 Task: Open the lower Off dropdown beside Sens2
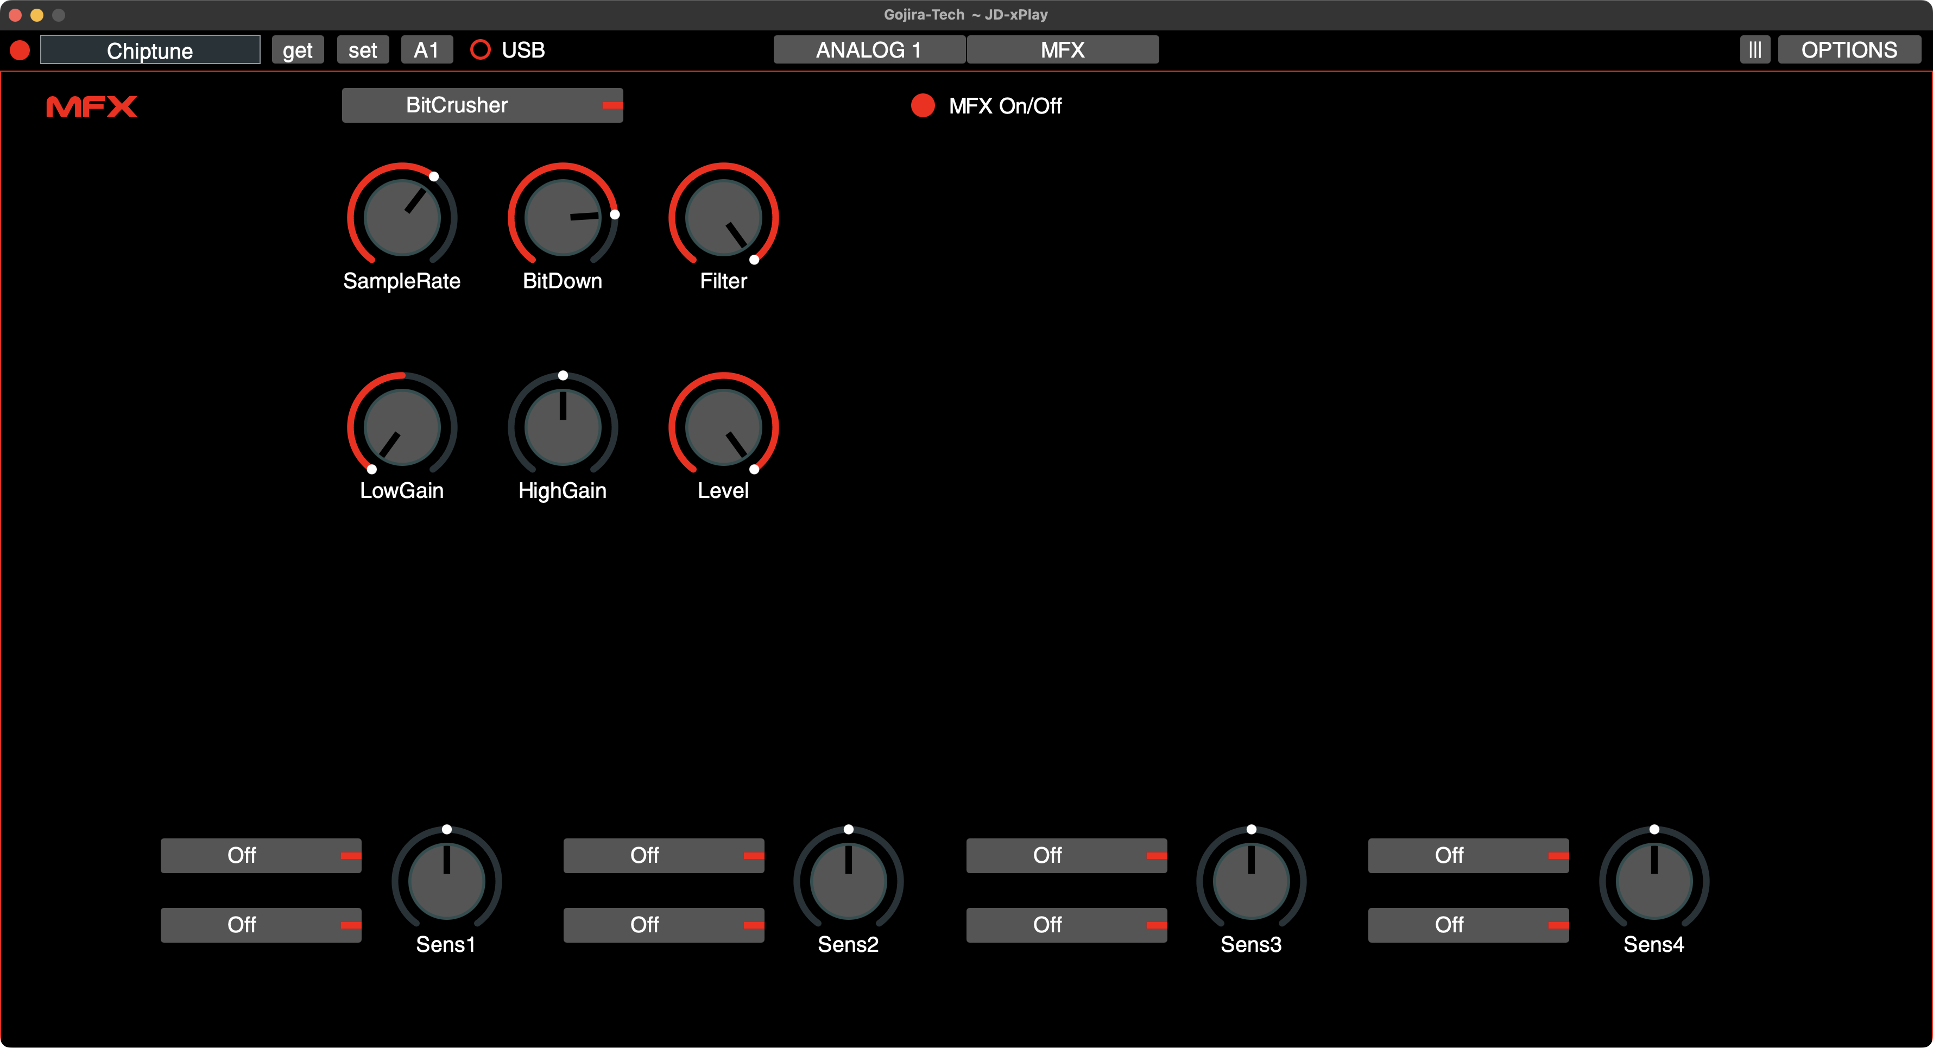point(664,925)
